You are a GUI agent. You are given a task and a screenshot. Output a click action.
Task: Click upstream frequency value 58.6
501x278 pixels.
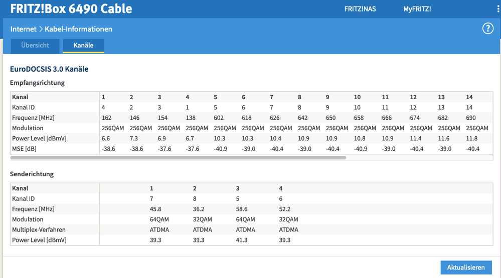pos(242,209)
